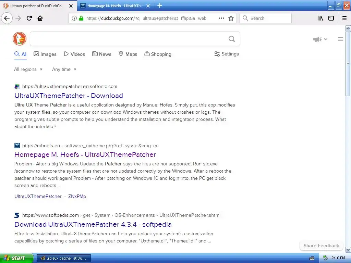The height and width of the screenshot is (263, 351).
Task: Toggle the sidebar view icon
Action: click(331, 18)
